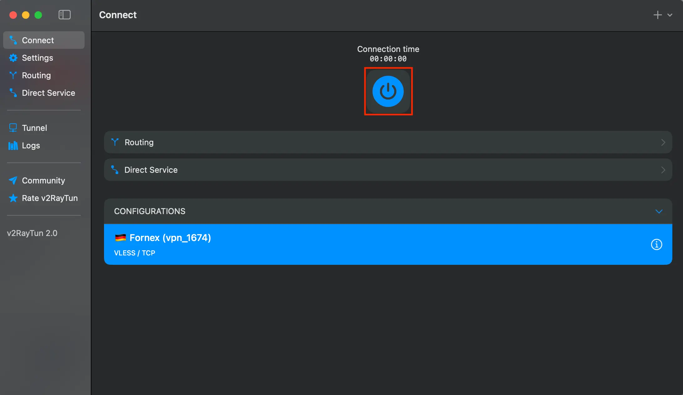The image size is (683, 395).
Task: Expand the Routing row's right chevron
Action: point(663,142)
